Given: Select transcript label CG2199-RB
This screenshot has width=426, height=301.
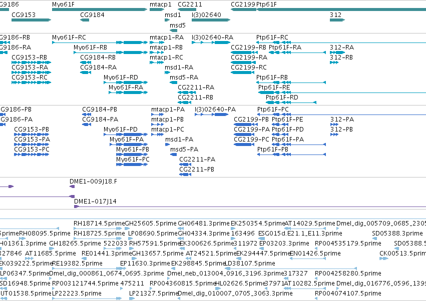Looking at the screenshot, I should click(x=249, y=47).
